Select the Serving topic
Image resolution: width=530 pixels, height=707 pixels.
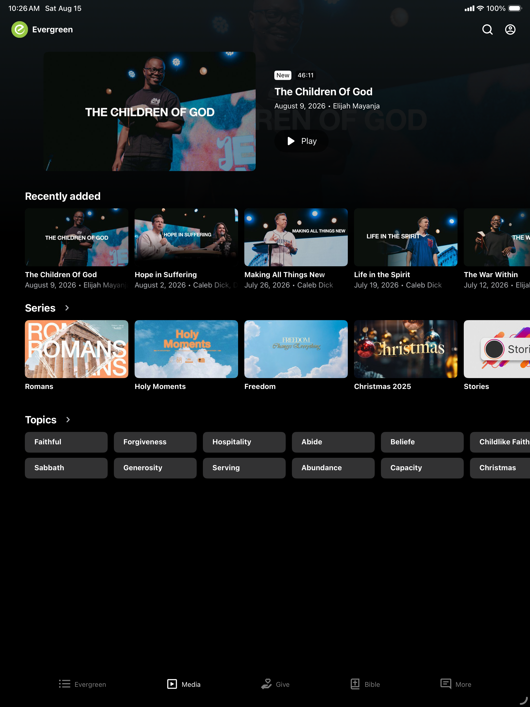click(244, 468)
